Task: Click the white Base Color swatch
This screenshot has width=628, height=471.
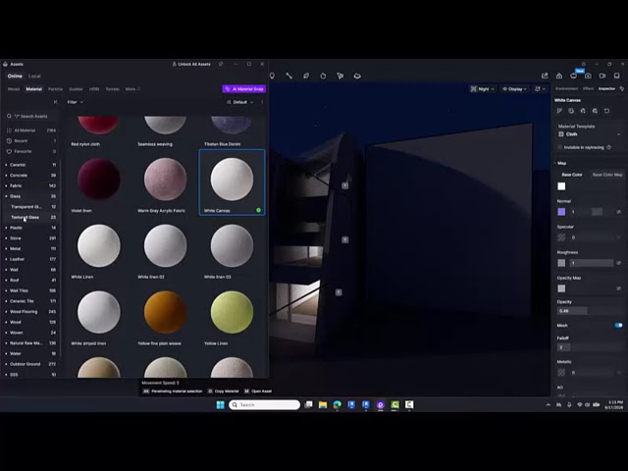Action: (x=561, y=186)
